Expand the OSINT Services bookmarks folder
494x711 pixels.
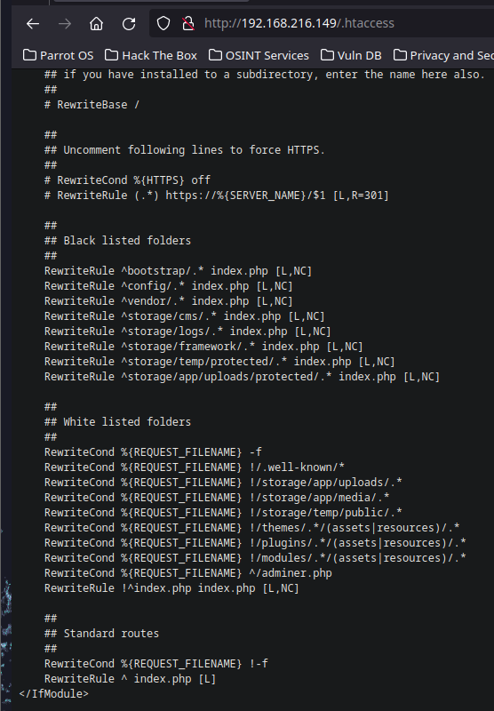tap(259, 55)
